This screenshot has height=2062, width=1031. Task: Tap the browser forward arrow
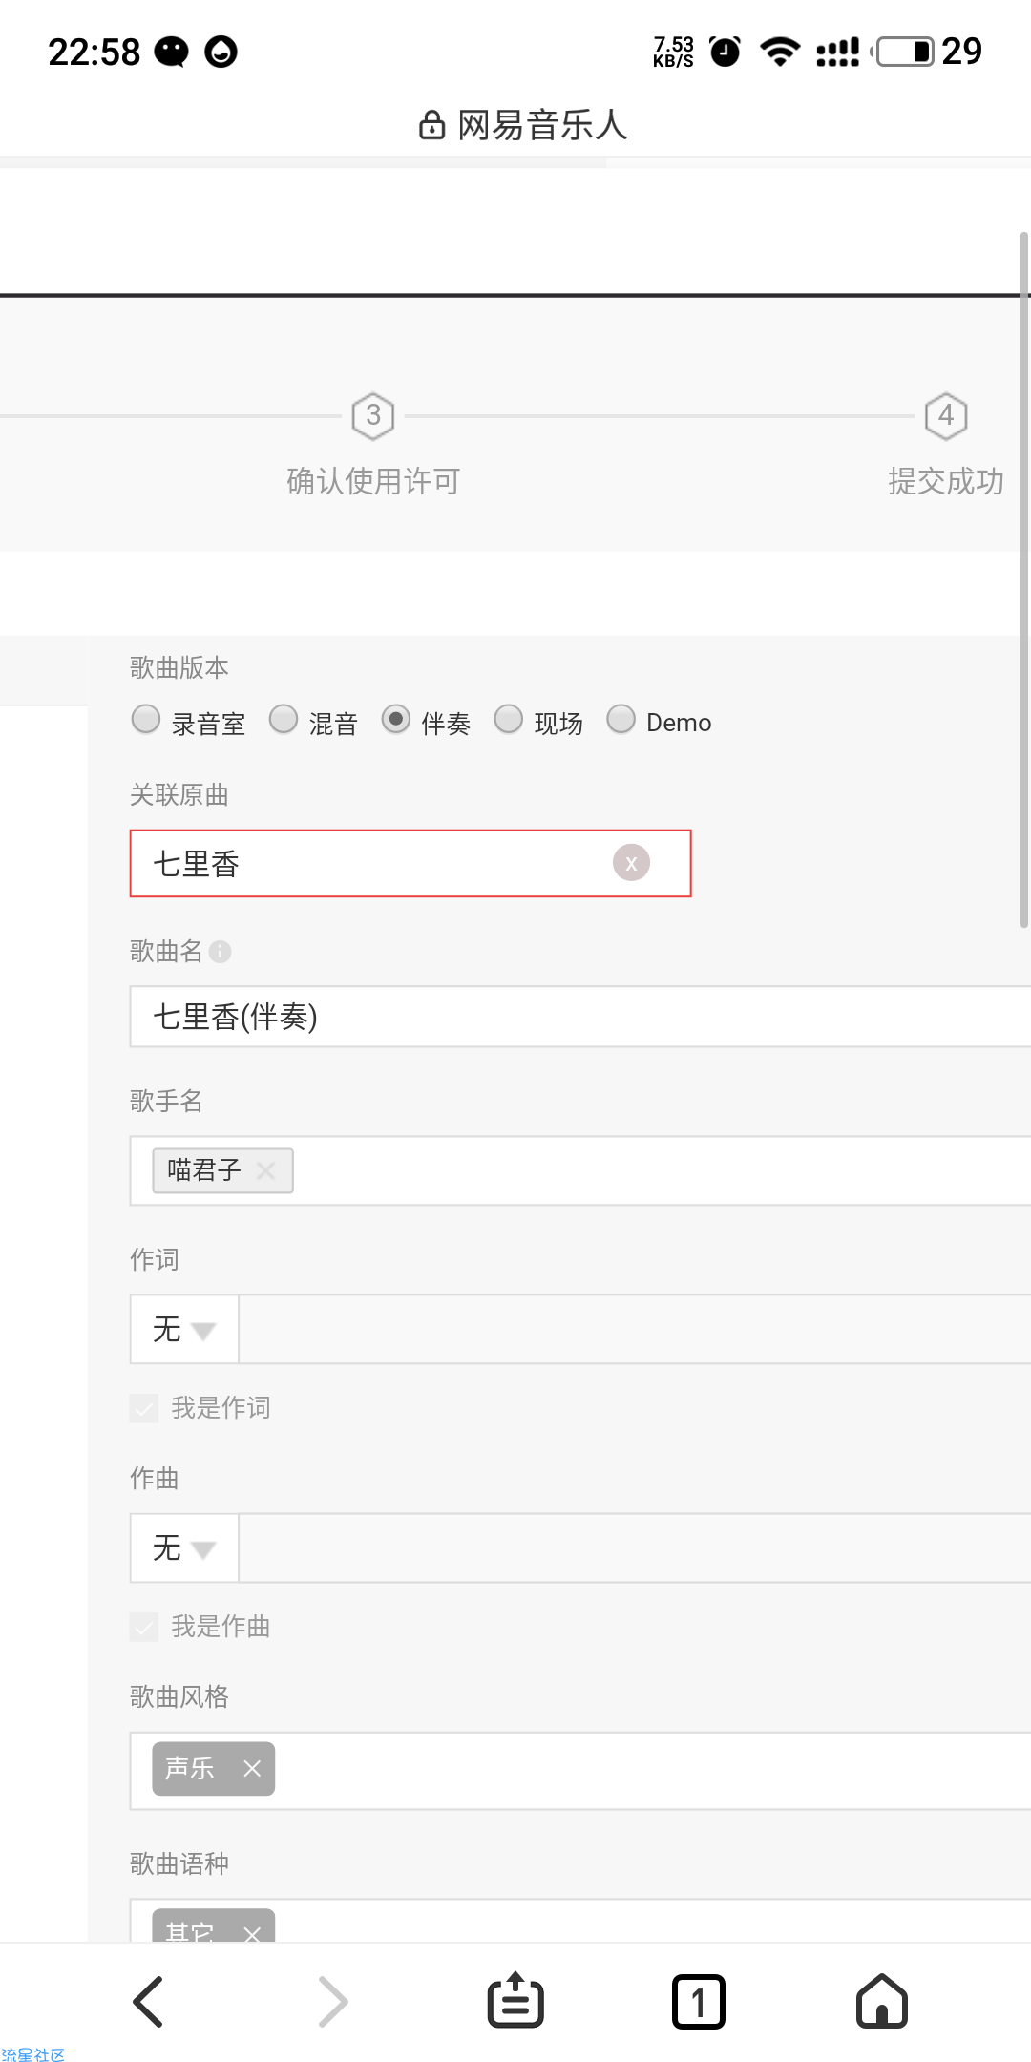(x=332, y=2002)
